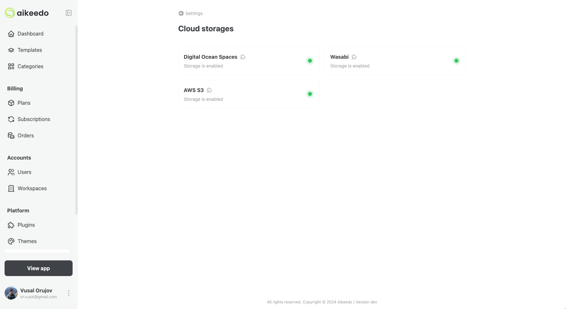566x309 pixels.
Task: Select the Dashboard home icon
Action: coord(11,34)
